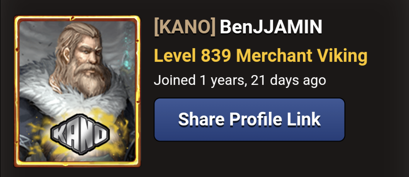
Task: Click the Share Profile Link button
Action: [249, 119]
